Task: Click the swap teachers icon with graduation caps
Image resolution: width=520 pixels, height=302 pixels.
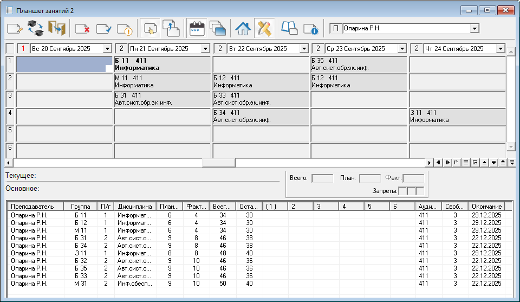Action: click(x=35, y=28)
